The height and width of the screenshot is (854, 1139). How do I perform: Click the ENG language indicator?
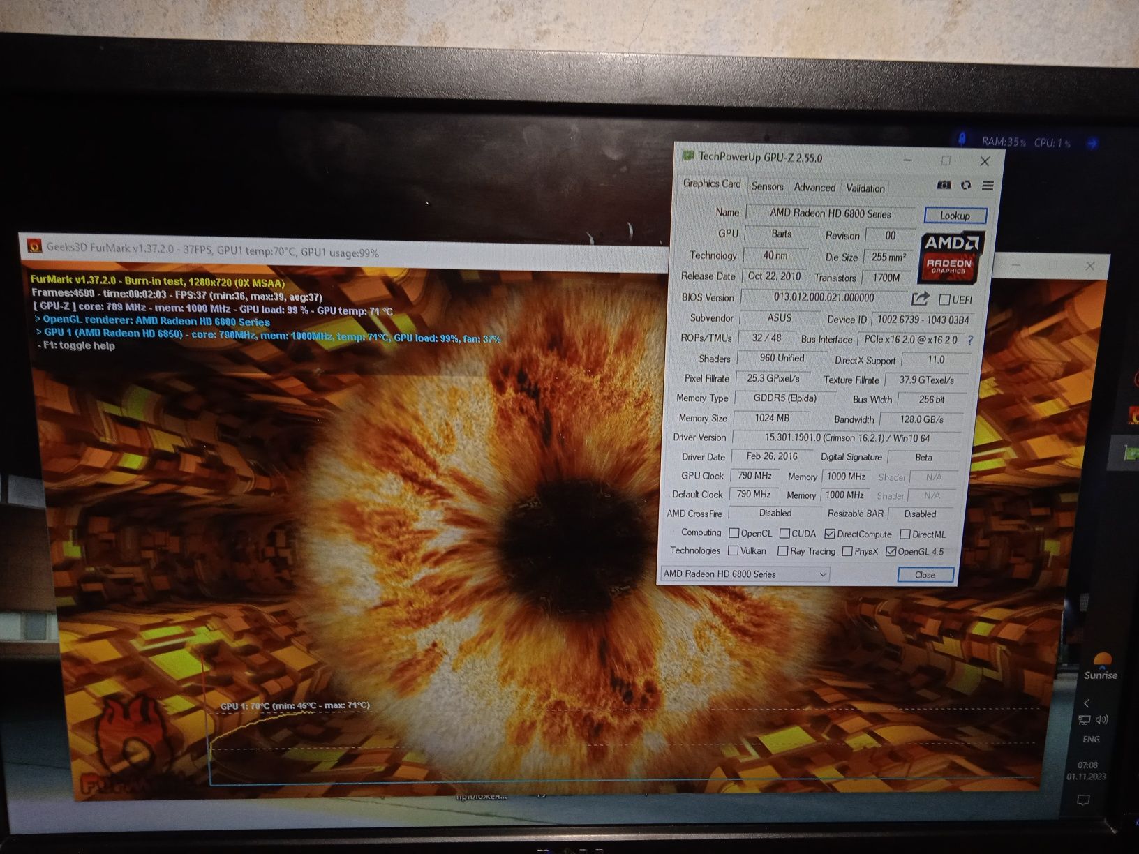click(x=1091, y=740)
